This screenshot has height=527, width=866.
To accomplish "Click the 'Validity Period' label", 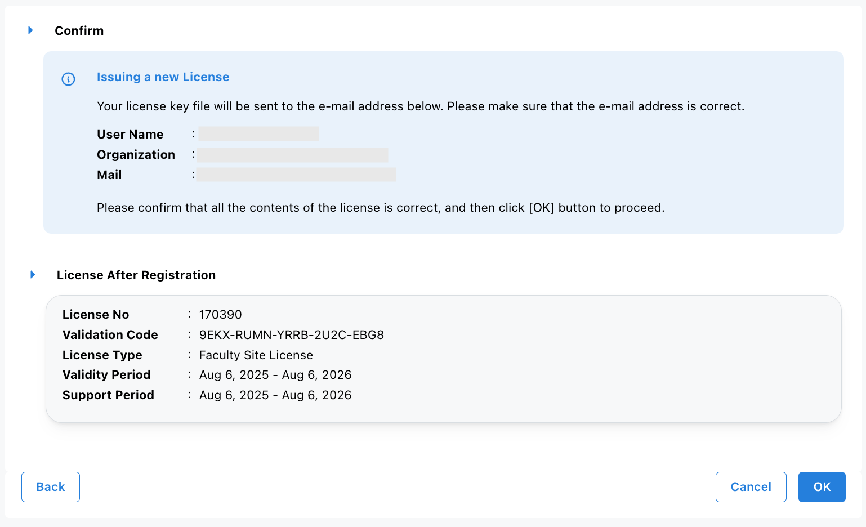I will pyautogui.click(x=106, y=375).
